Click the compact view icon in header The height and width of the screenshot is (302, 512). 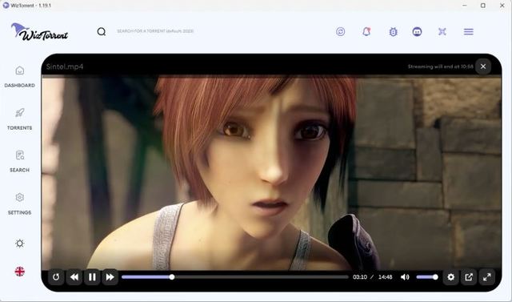point(442,32)
